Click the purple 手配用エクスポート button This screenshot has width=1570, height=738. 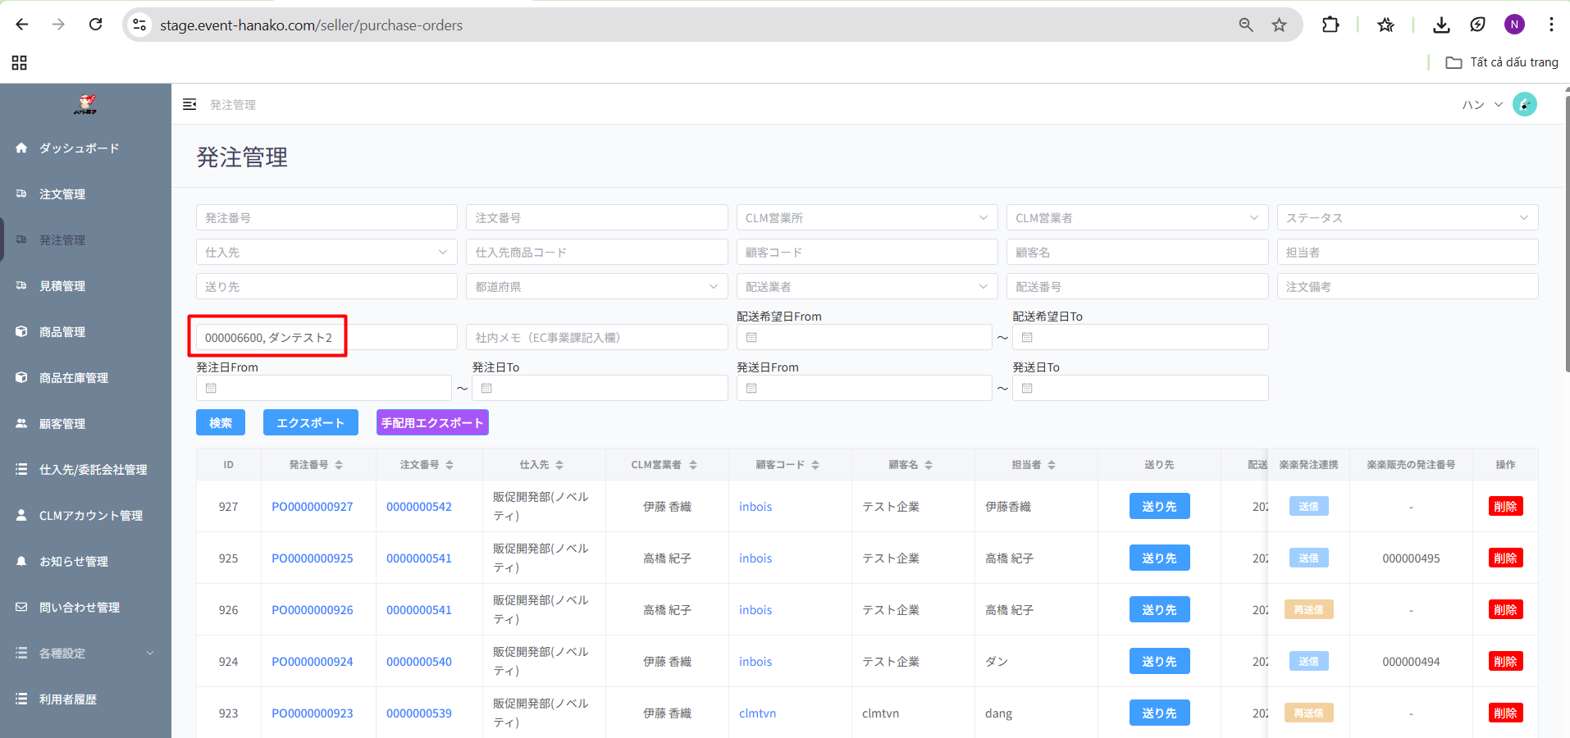click(x=432, y=422)
